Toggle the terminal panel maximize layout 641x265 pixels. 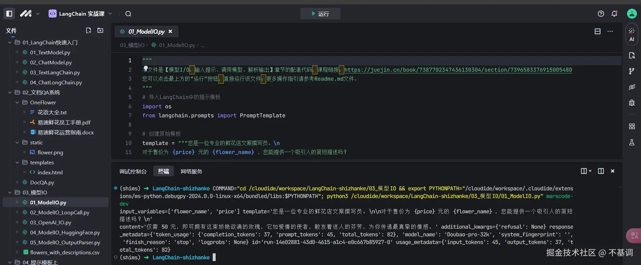coord(601,171)
